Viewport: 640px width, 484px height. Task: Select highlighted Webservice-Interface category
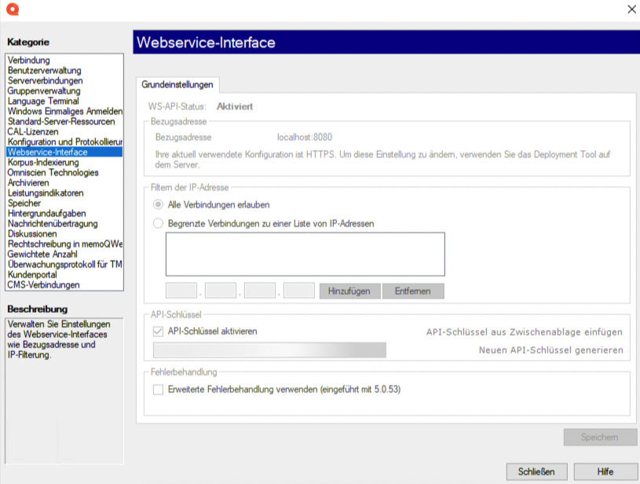64,152
